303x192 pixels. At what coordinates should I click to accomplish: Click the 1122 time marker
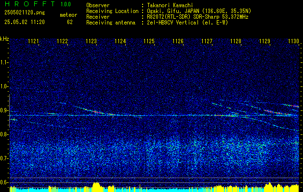pyautogui.click(x=62, y=41)
